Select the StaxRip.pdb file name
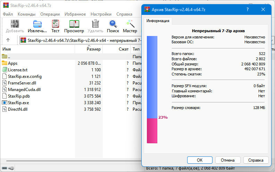 coord(19,96)
